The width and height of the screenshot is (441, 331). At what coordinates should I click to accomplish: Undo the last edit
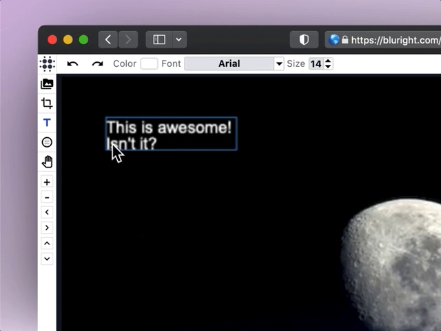pos(72,64)
